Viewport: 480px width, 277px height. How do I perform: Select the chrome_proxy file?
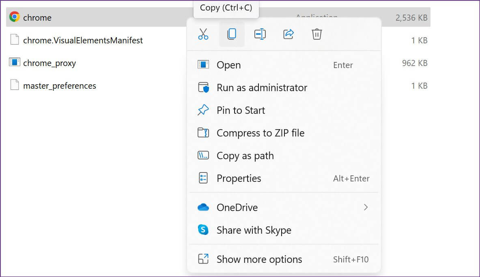pos(50,63)
